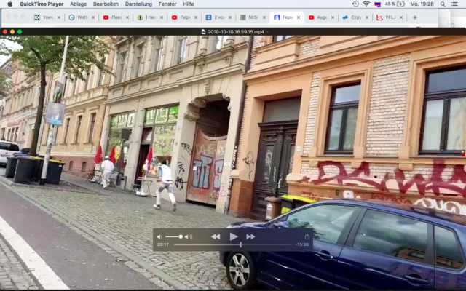Close the 'Wett' browser tab
Image resolution: width=466 pixels, height=291 pixels.
(93, 17)
